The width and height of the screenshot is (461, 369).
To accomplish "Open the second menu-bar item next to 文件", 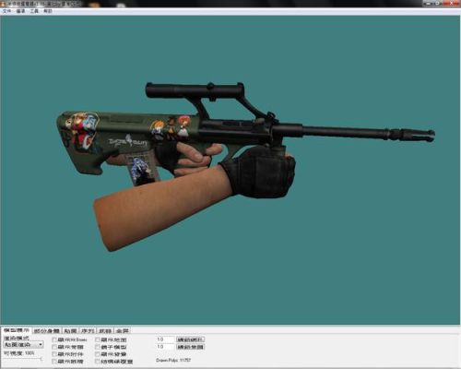I will point(20,11).
